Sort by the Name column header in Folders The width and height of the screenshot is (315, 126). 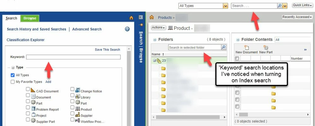pos(156,54)
